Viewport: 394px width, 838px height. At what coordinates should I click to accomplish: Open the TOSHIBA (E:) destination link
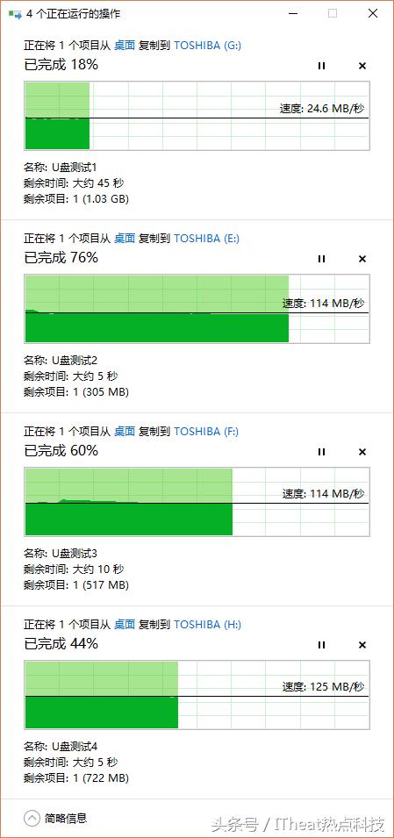tap(206, 239)
